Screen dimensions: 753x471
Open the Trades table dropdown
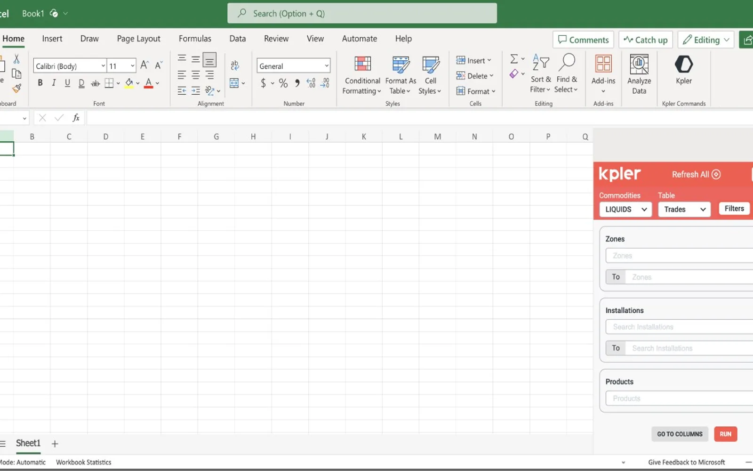click(x=684, y=209)
